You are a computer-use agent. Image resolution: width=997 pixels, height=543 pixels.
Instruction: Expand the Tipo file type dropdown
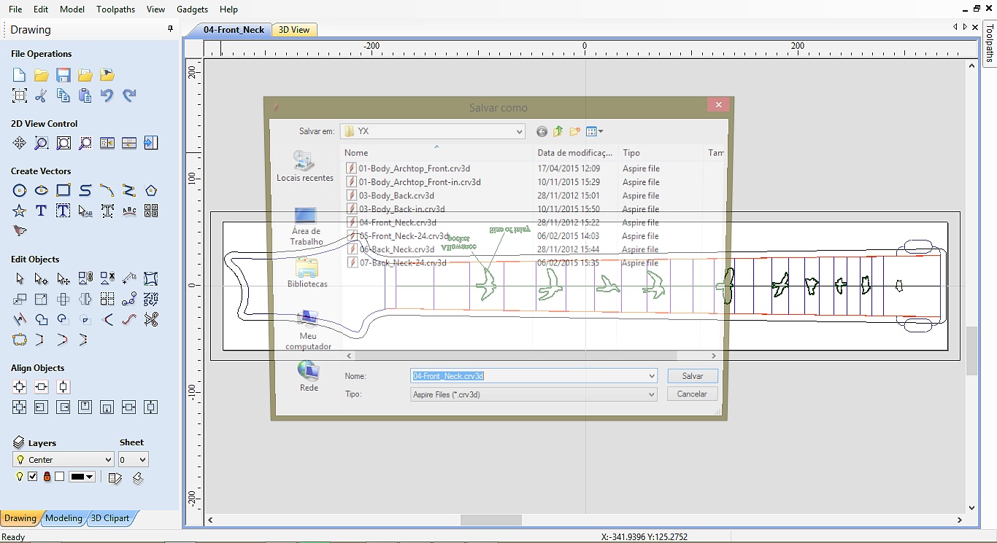pyautogui.click(x=651, y=394)
